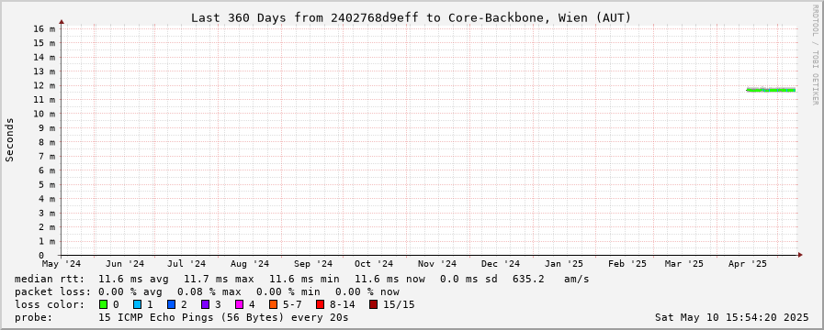The image size is (824, 330).
Task: Click the orange 5-7 loss swatch
Action: pos(273,304)
